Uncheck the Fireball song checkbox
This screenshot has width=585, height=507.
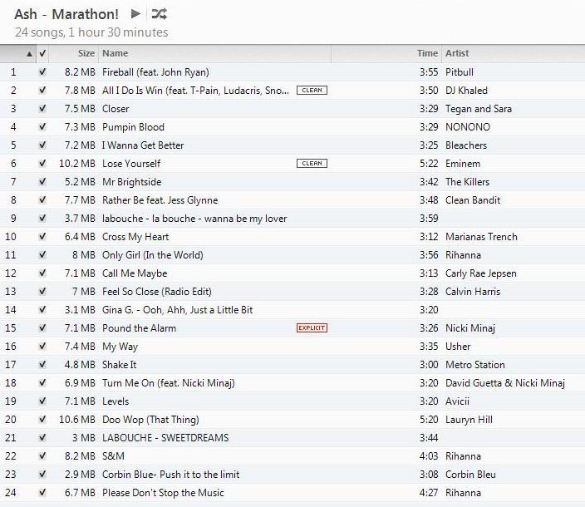tap(42, 72)
